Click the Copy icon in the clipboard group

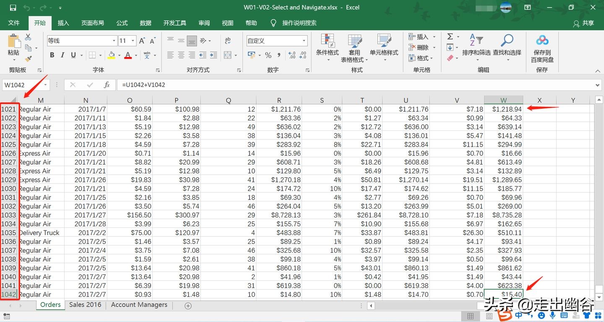29,48
